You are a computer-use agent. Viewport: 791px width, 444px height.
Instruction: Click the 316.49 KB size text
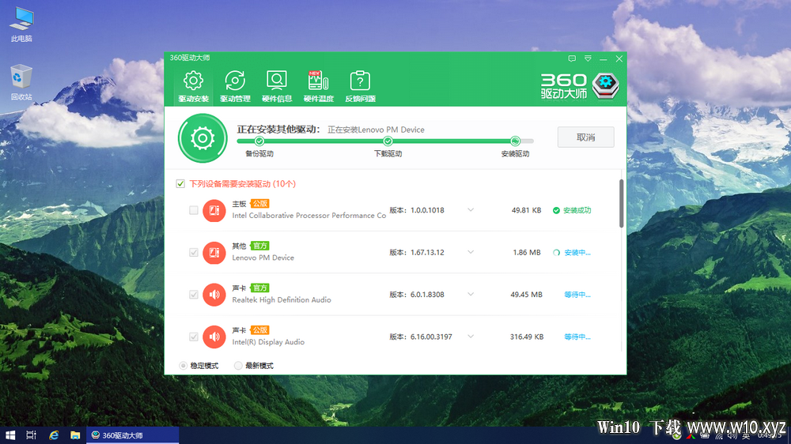(527, 337)
